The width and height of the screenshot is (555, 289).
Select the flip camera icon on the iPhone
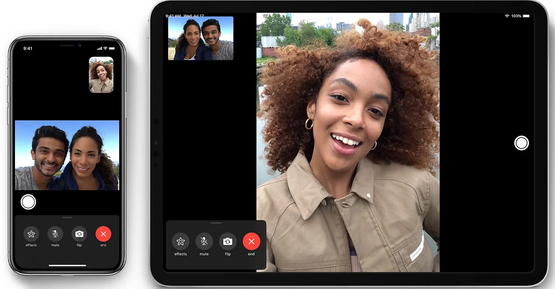[79, 234]
